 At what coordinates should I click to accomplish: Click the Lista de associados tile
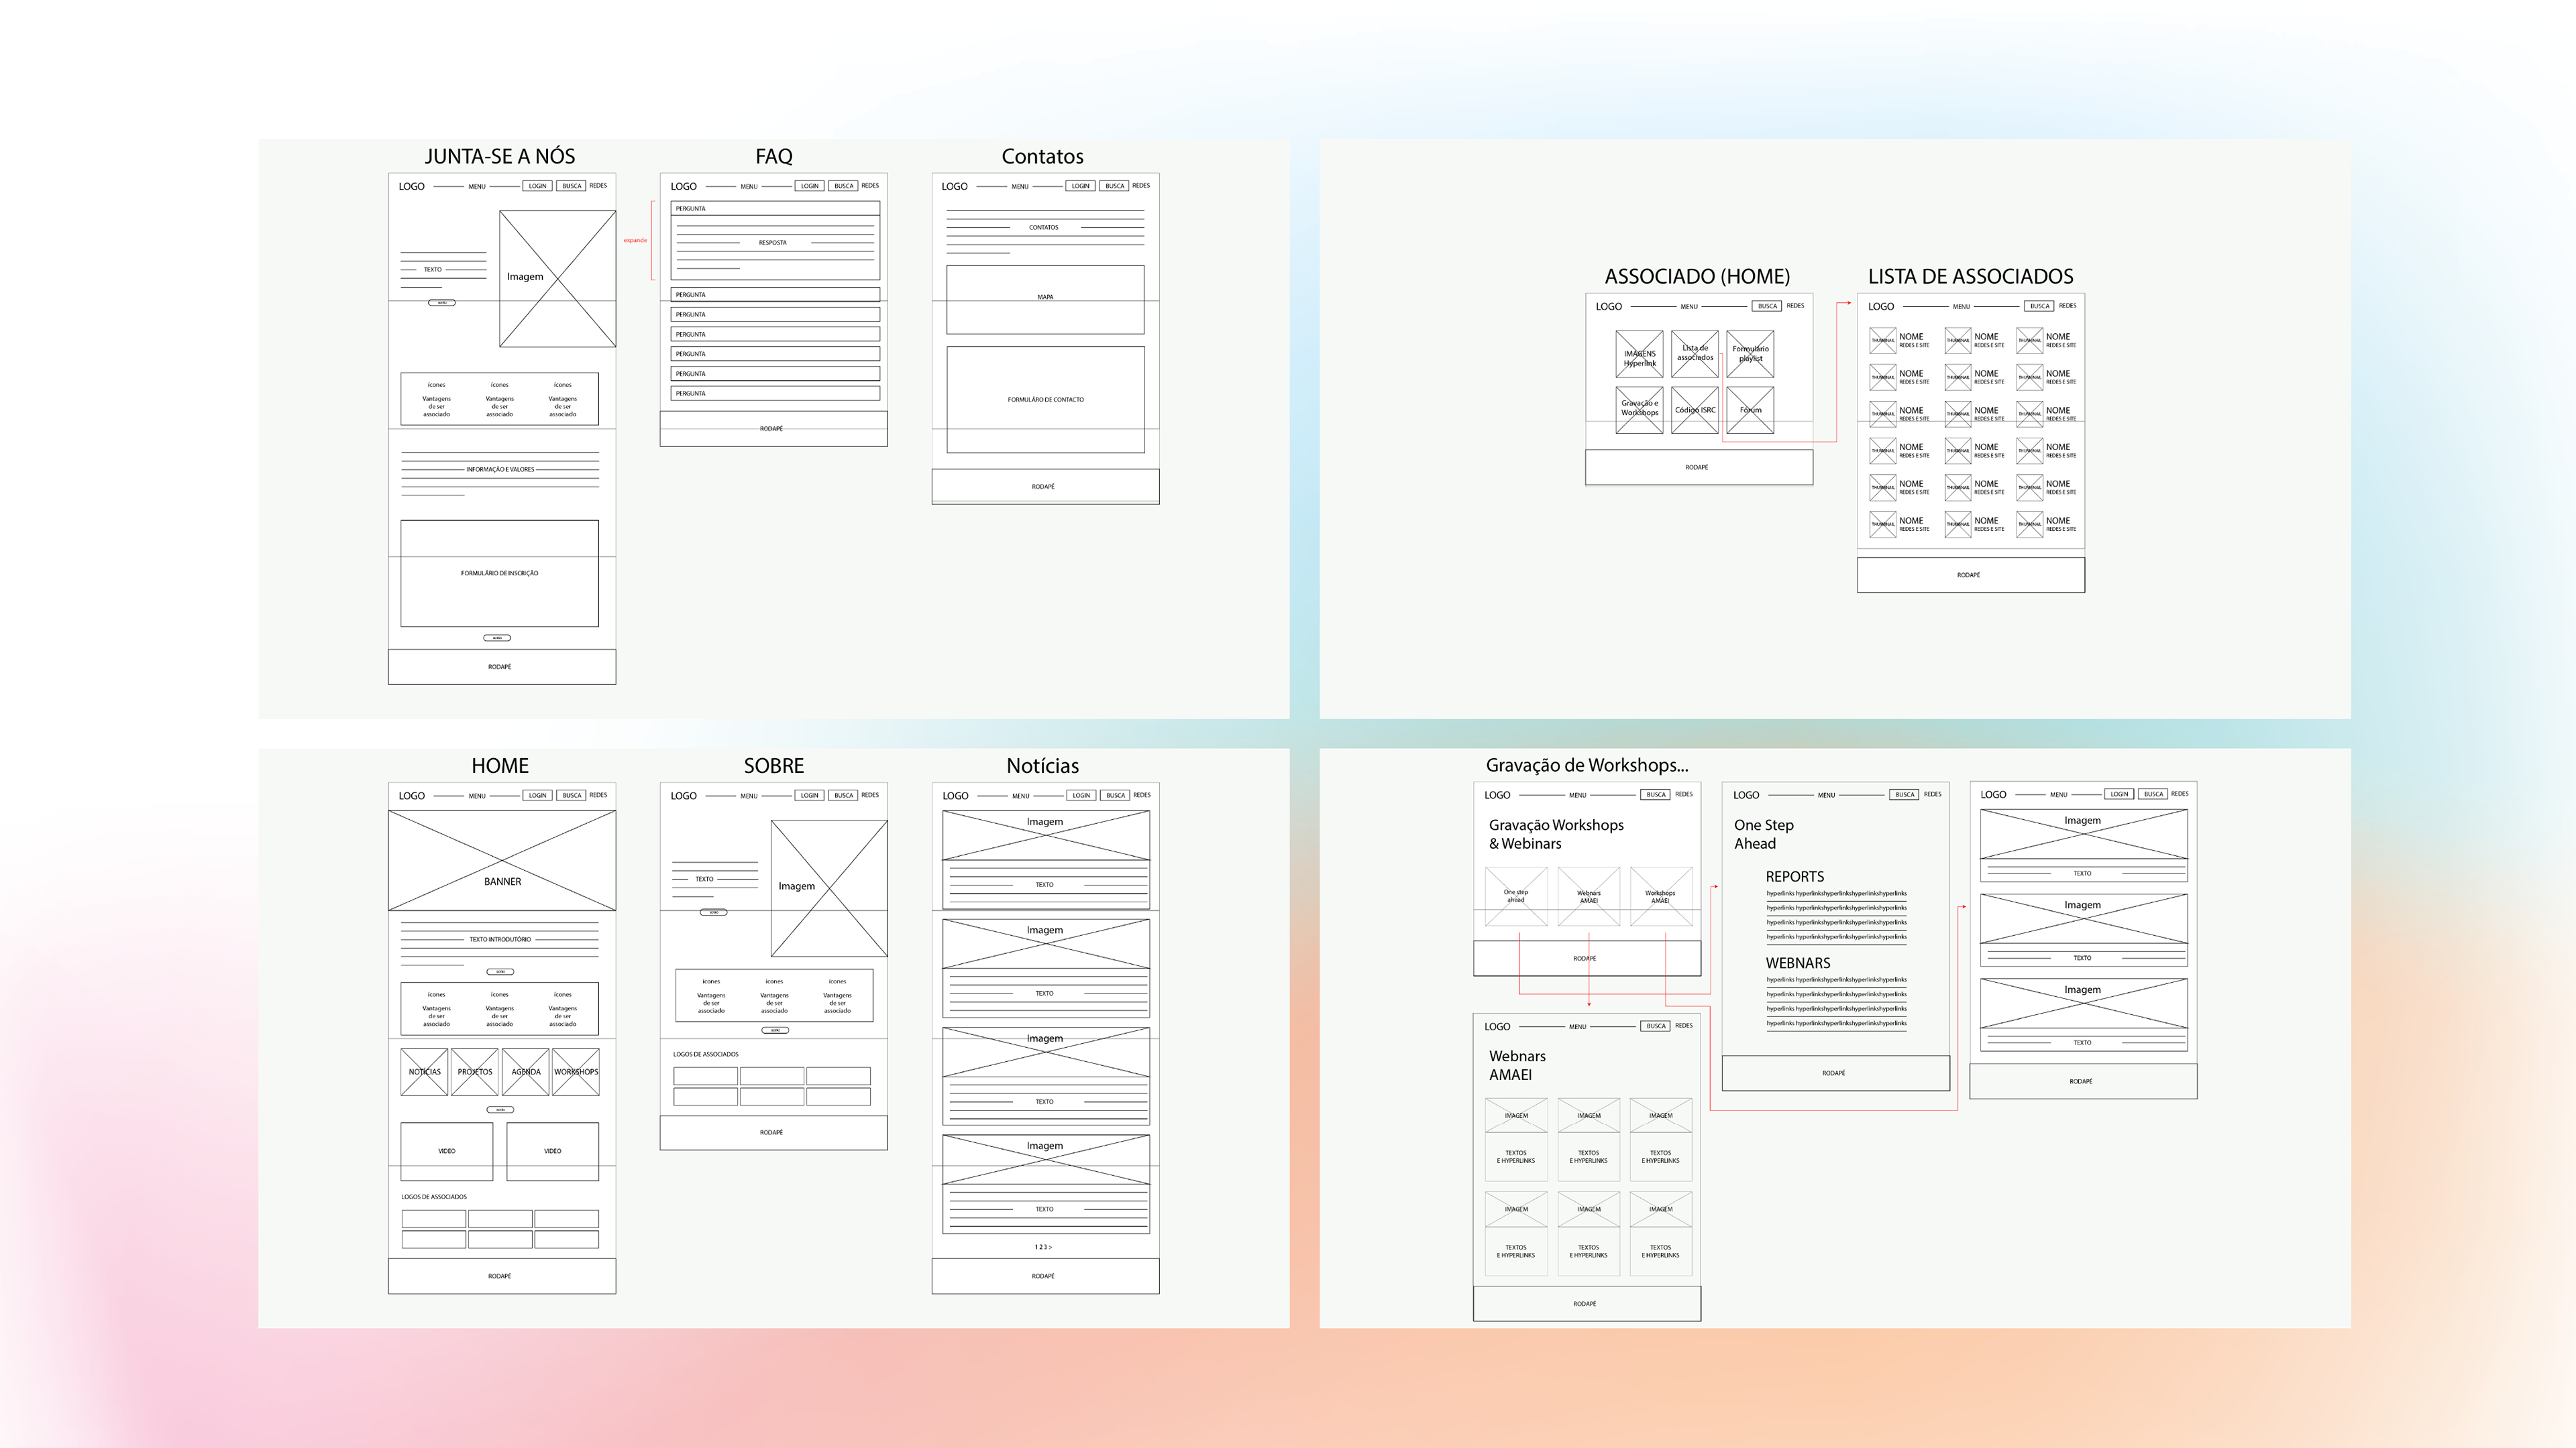pyautogui.click(x=1695, y=354)
